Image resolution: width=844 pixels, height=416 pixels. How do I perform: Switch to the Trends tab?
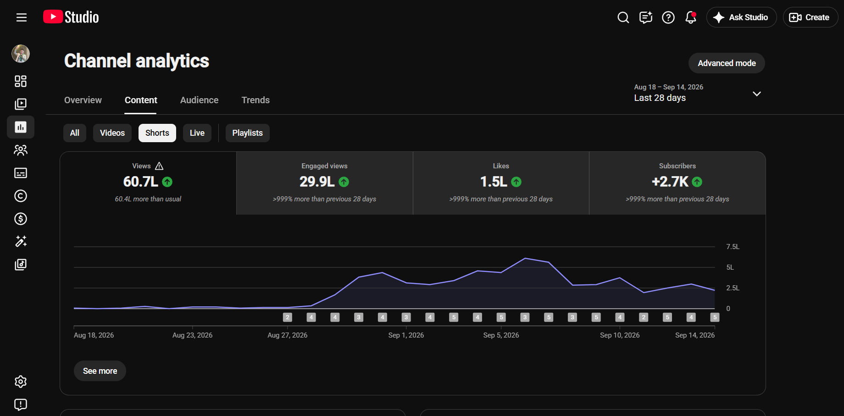(255, 100)
